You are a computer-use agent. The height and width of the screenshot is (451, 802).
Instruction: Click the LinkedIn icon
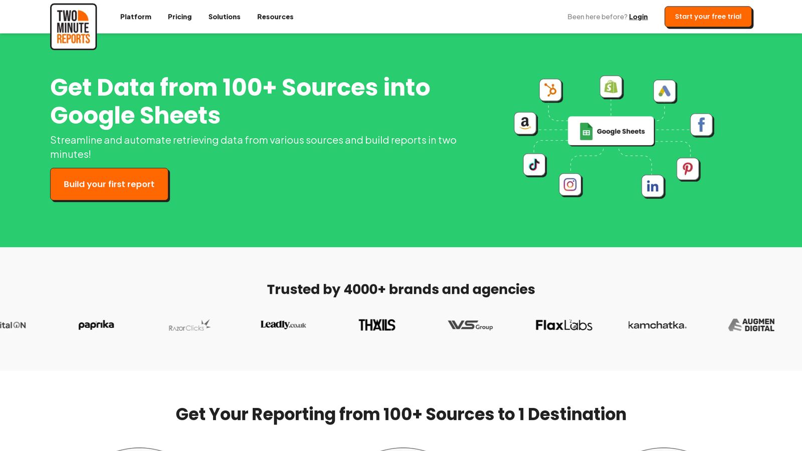[x=653, y=186]
